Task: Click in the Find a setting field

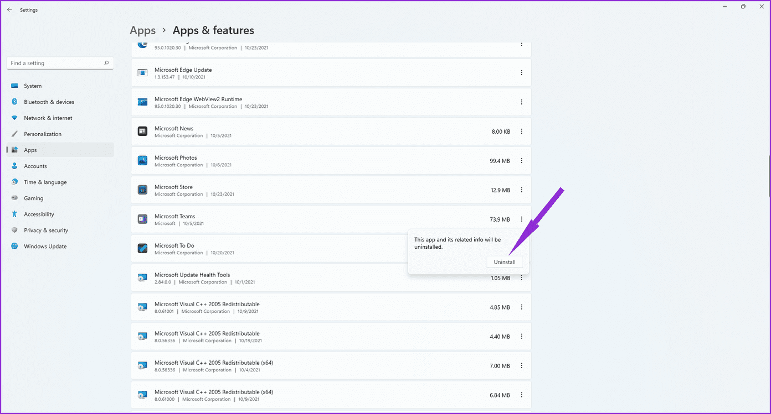Action: (60, 63)
